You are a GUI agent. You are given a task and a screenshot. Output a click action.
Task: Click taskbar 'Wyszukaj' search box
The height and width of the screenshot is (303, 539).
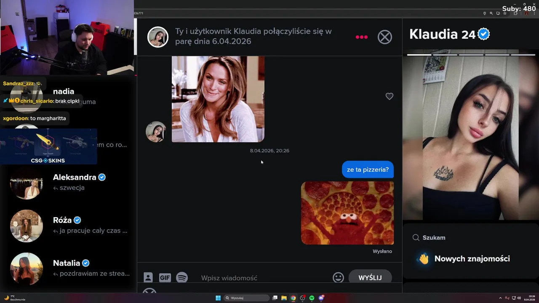coord(246,298)
